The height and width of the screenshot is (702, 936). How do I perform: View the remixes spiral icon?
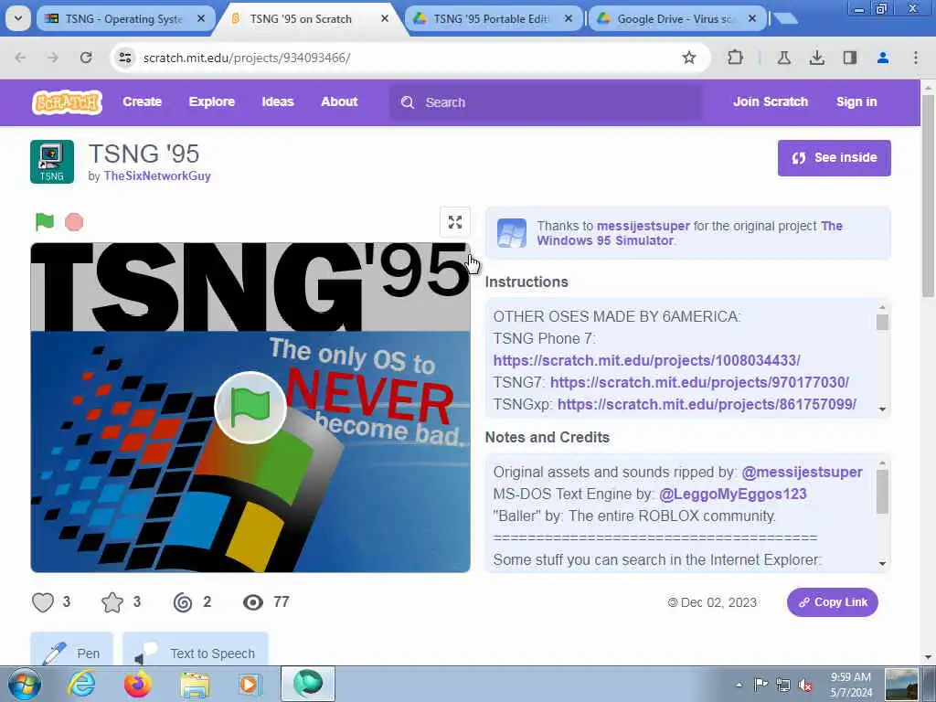pos(183,602)
